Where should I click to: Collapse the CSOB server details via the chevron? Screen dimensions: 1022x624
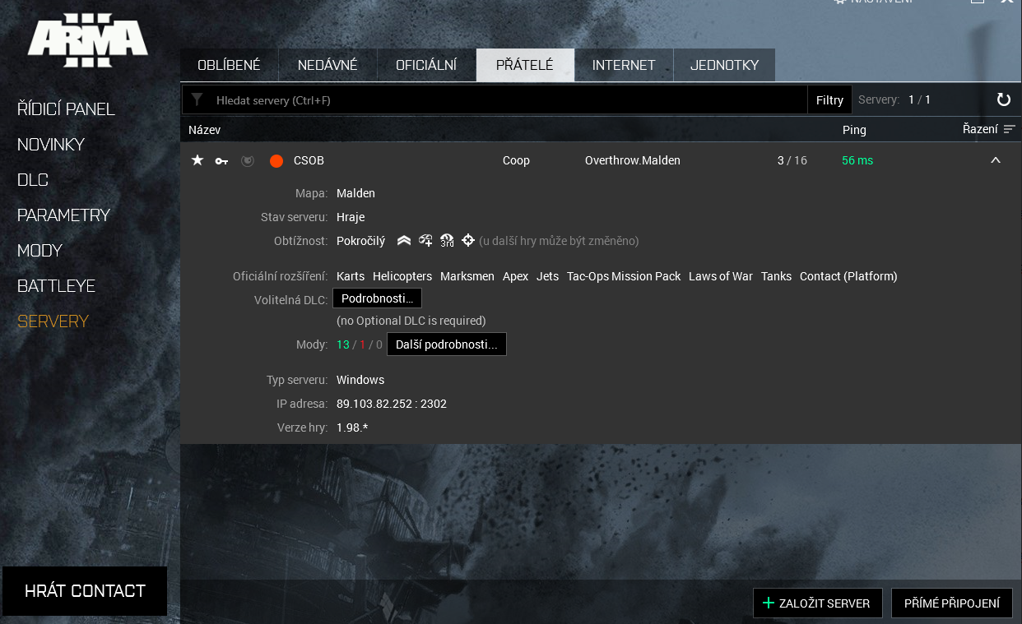pos(996,162)
